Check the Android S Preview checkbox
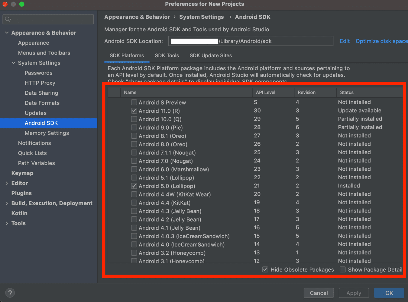This screenshot has height=302, width=408. [134, 102]
